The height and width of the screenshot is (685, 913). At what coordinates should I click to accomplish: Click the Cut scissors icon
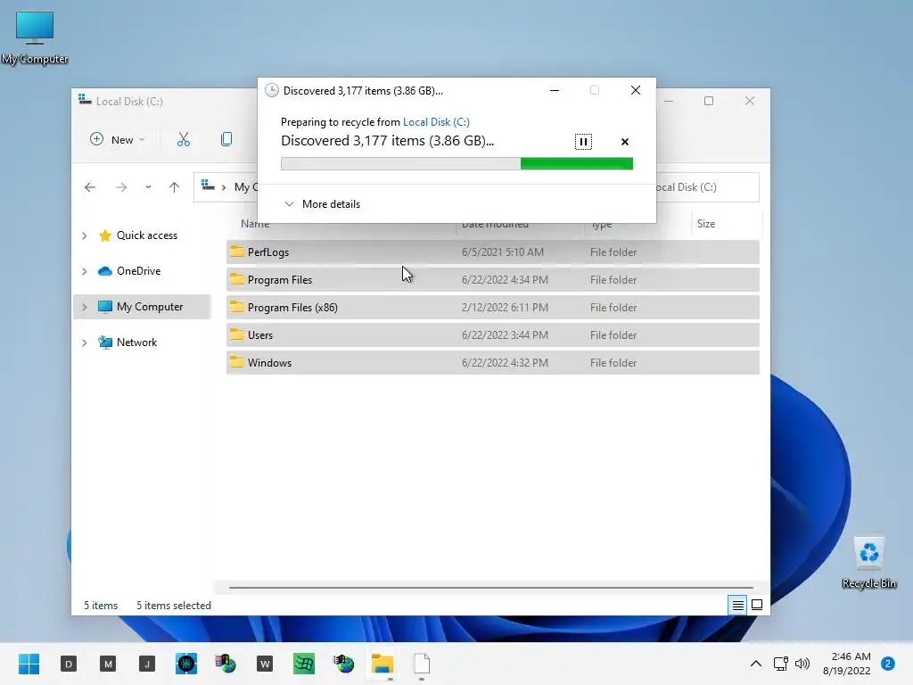tap(184, 139)
